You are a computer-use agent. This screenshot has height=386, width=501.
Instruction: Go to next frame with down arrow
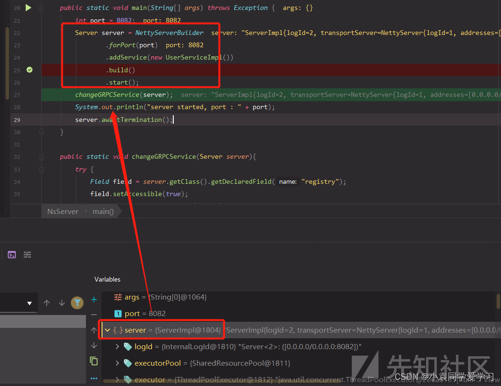tap(62, 303)
